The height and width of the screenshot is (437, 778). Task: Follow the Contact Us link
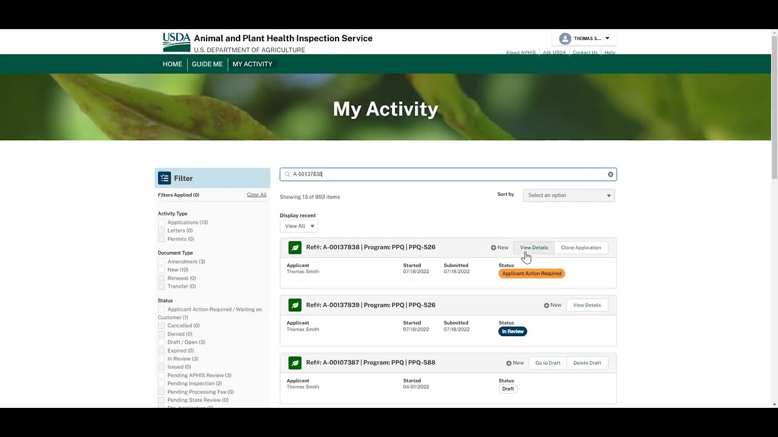(x=585, y=53)
